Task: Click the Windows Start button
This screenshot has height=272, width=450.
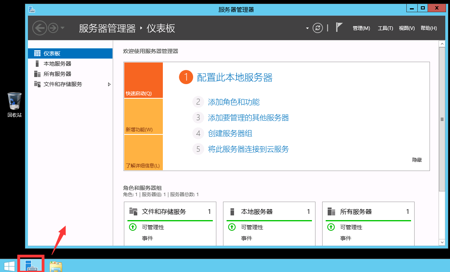Action: tap(9, 266)
